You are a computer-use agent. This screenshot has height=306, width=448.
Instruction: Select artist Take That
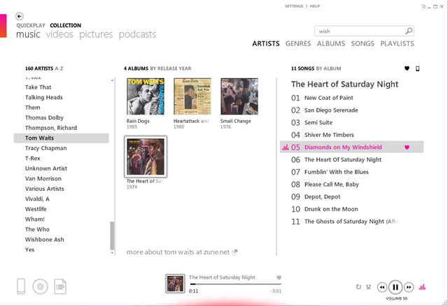(38, 87)
